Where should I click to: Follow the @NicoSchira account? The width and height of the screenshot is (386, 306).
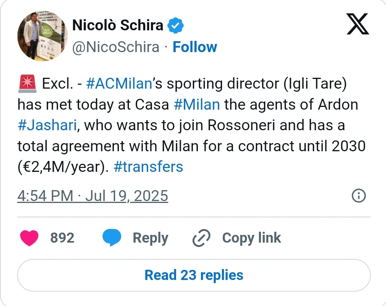[x=195, y=47]
